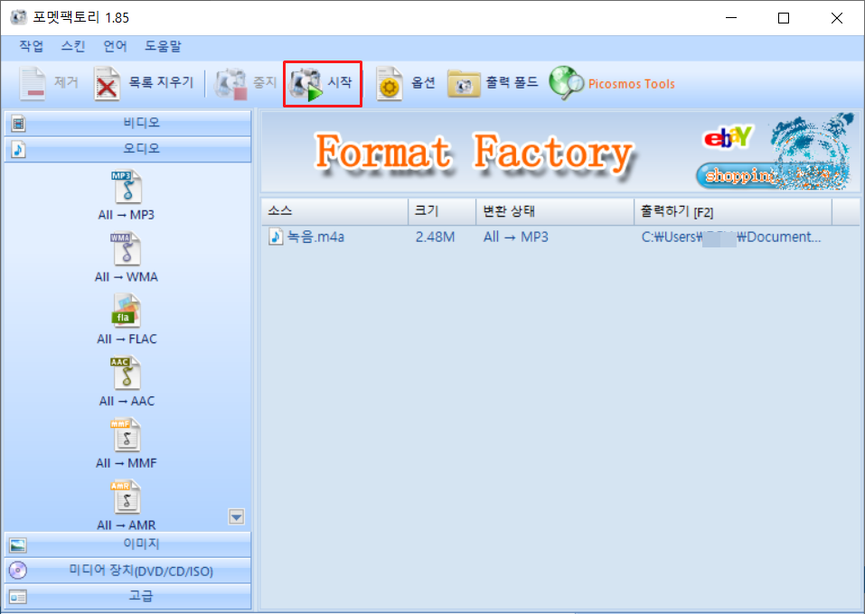Image resolution: width=865 pixels, height=614 pixels.
Task: Click the All → WMA label text
Action: (x=127, y=276)
